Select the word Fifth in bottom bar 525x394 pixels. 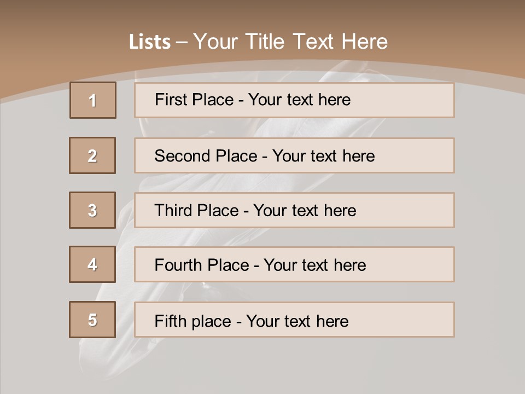pos(171,321)
